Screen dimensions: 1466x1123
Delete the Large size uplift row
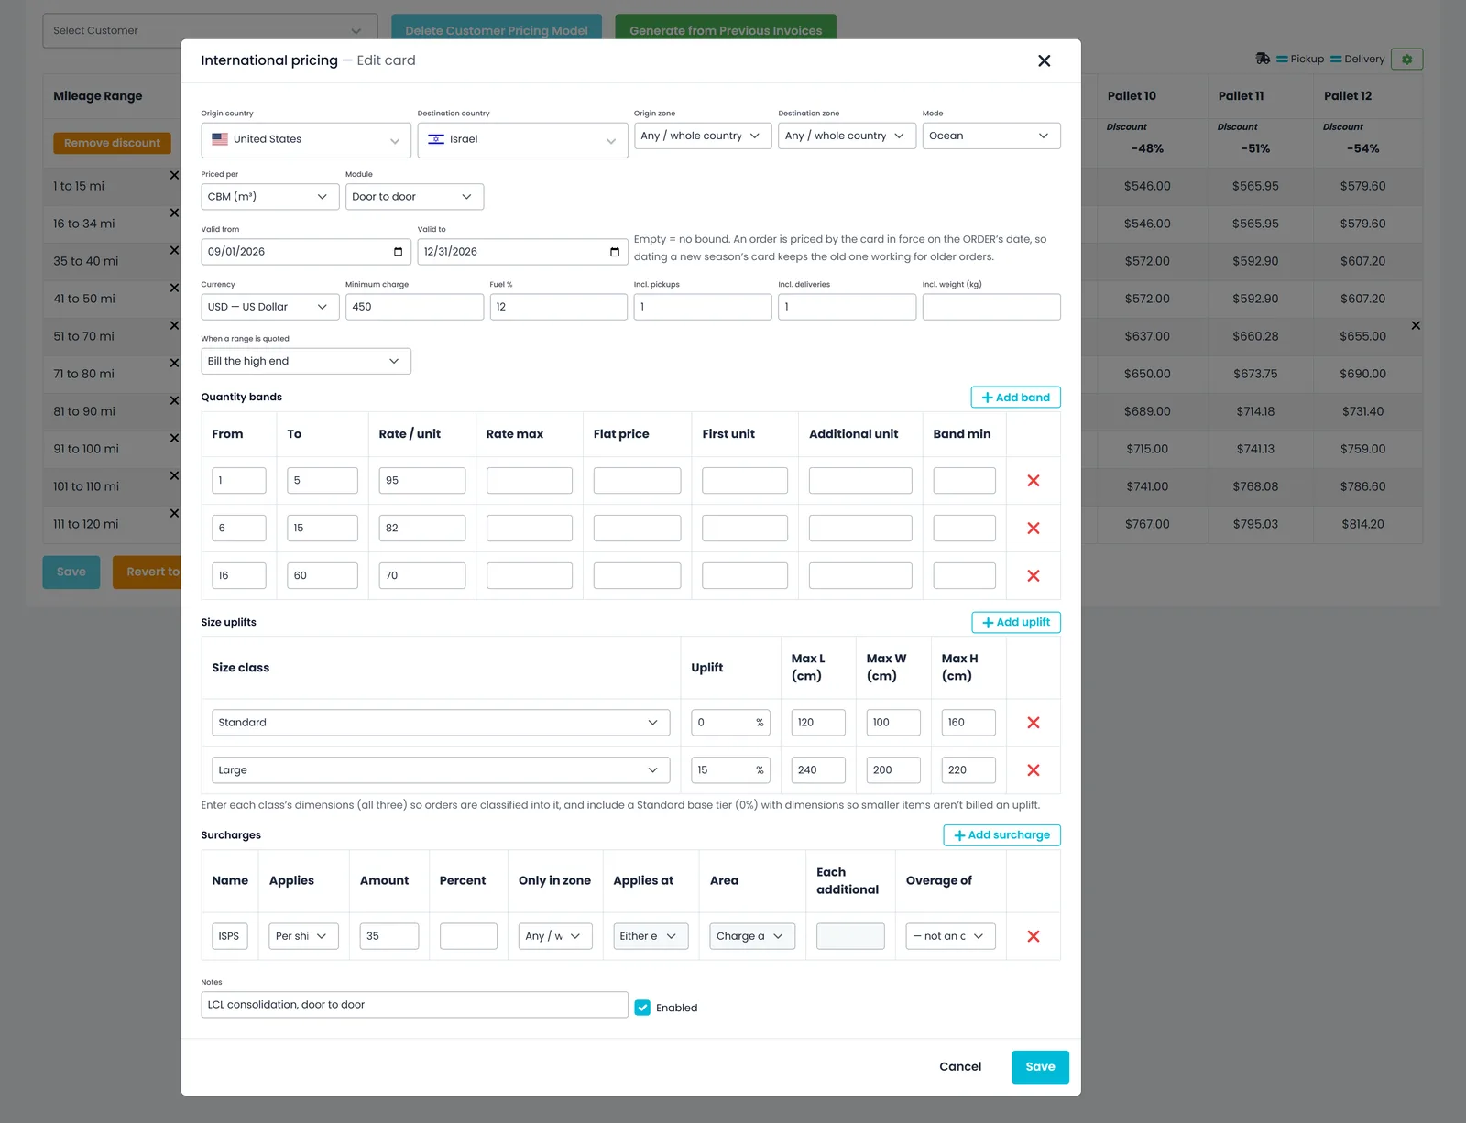tap(1033, 770)
